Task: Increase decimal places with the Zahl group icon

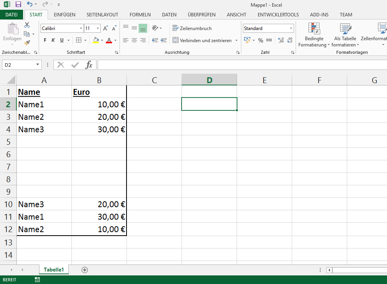Action: point(280,40)
